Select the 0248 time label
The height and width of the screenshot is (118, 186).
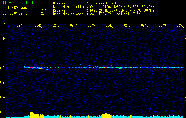(x=145, y=25)
